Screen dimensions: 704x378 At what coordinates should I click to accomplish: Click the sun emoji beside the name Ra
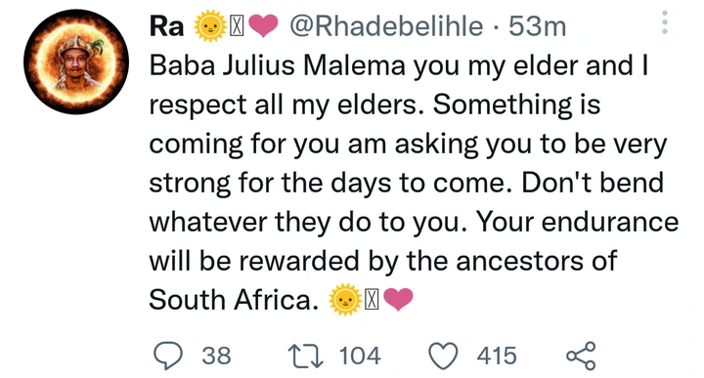209,27
